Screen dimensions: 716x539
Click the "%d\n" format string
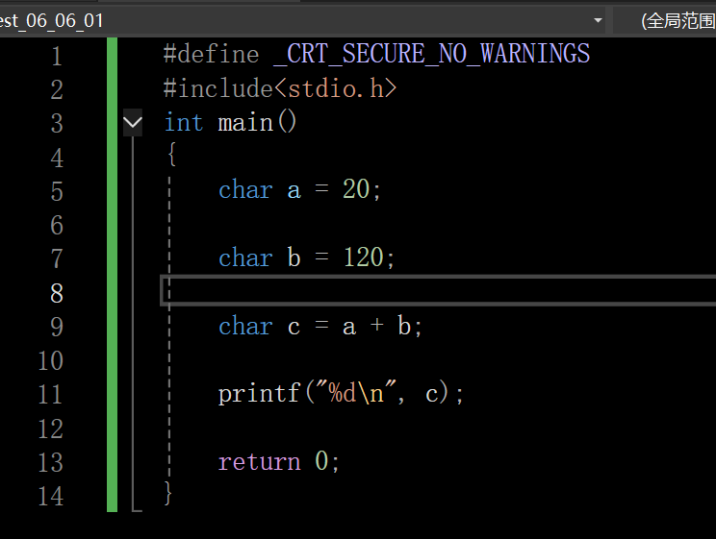coord(355,392)
